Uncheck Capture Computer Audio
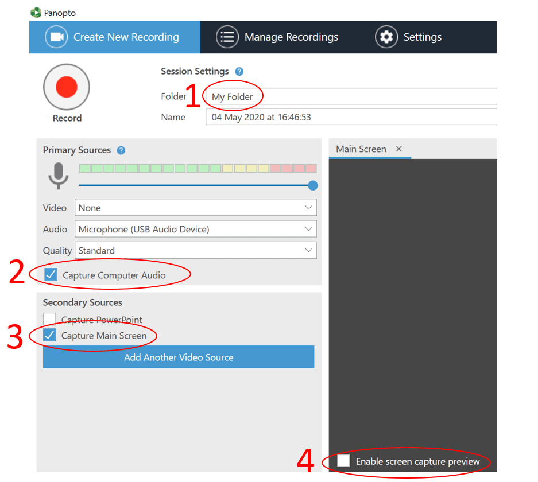538x482 pixels. (51, 275)
